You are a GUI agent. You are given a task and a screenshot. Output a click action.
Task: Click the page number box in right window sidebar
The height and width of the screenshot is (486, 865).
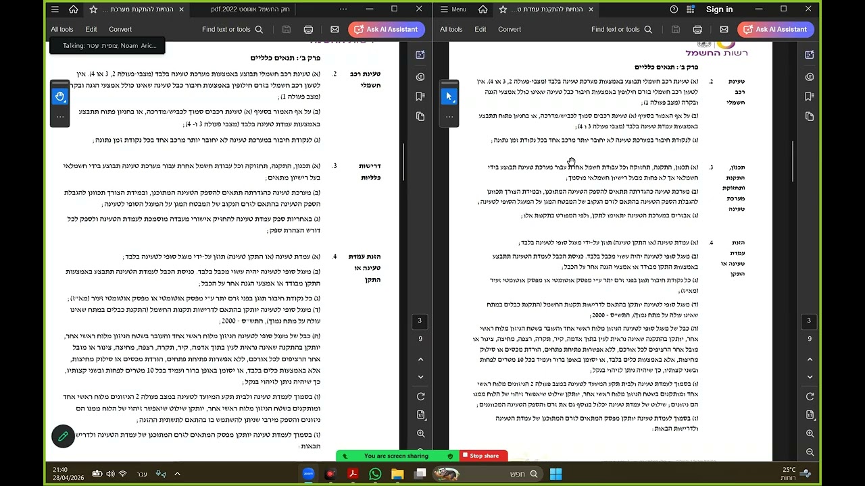pyautogui.click(x=809, y=321)
